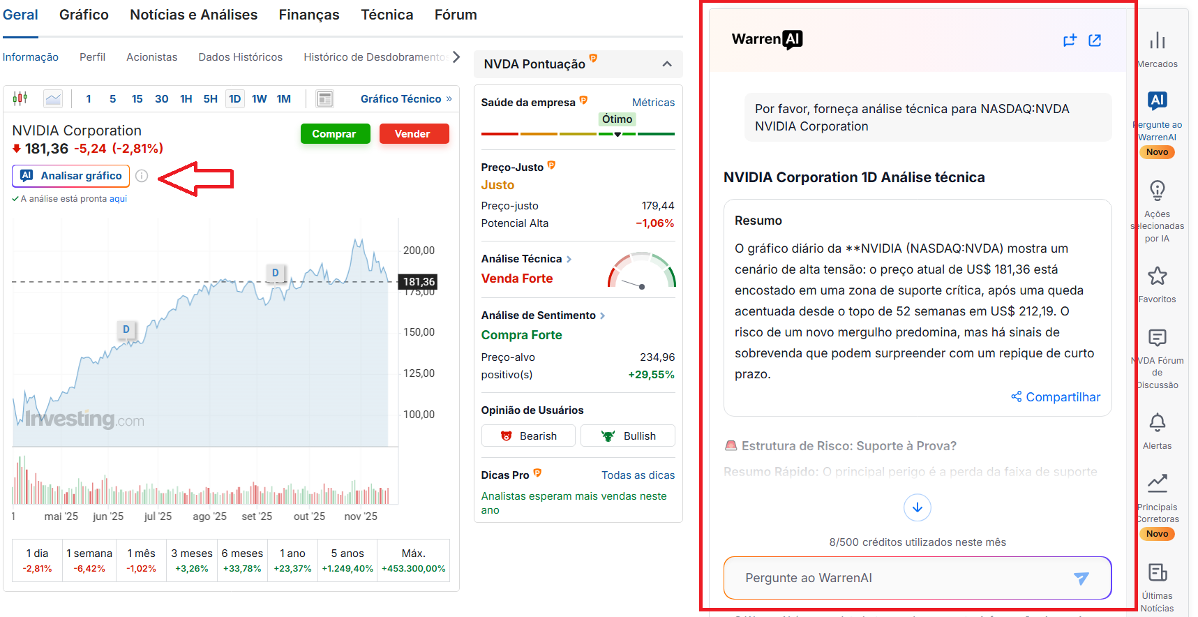Click the info icon beside Analisar gráfico
This screenshot has width=1198, height=617.
[x=142, y=176]
